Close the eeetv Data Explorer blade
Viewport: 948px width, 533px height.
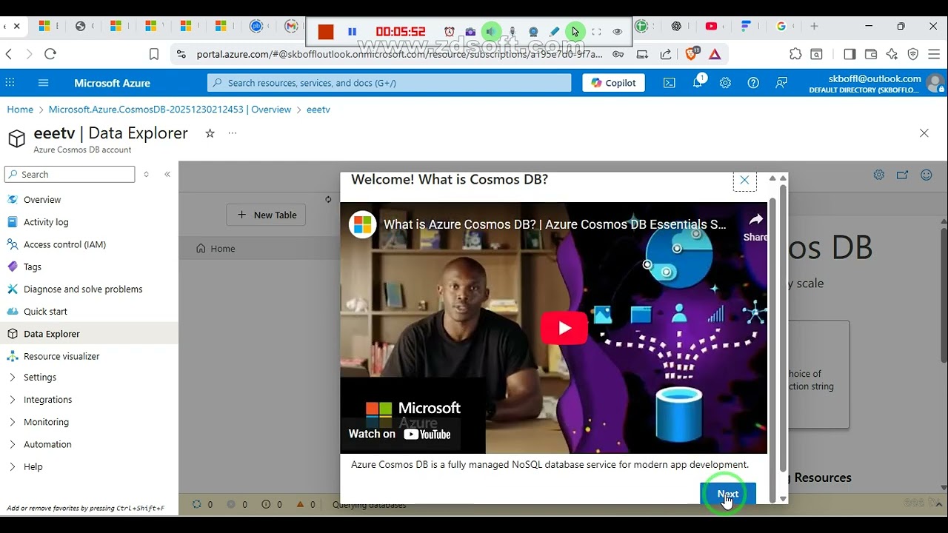(924, 133)
